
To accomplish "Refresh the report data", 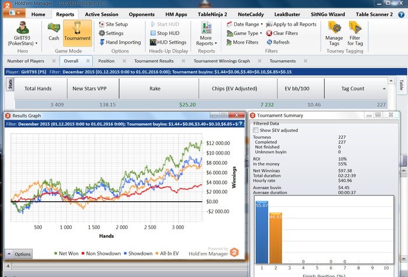I will click(x=278, y=42).
